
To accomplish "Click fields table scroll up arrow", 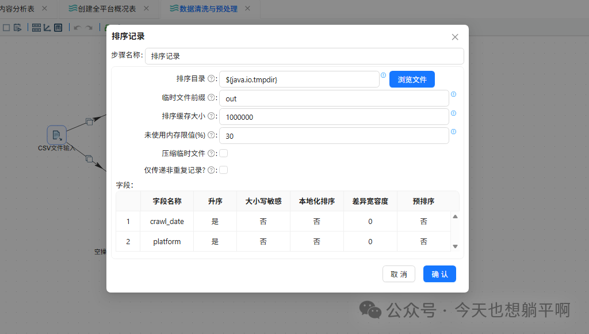I will (455, 217).
